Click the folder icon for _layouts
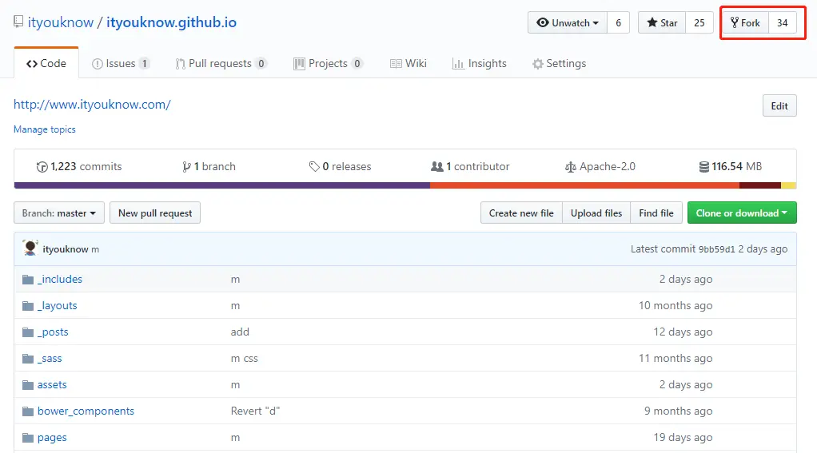 point(28,306)
